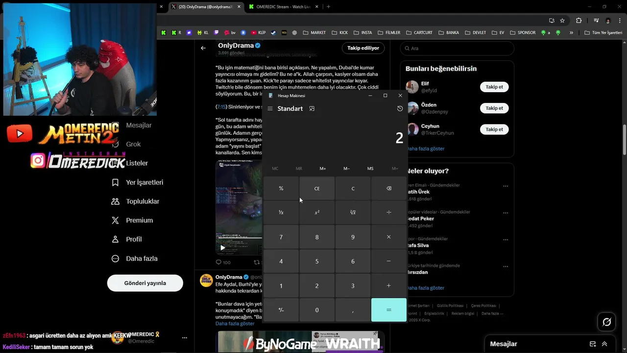
Task: Open Yer İşaretleri in X sidebar
Action: (138, 182)
